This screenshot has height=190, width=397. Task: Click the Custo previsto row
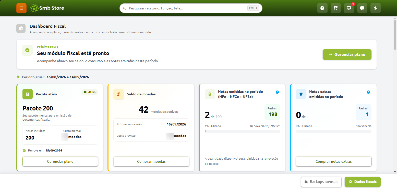point(151,136)
